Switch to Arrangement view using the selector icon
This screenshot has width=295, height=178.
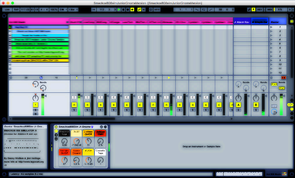[292, 16]
